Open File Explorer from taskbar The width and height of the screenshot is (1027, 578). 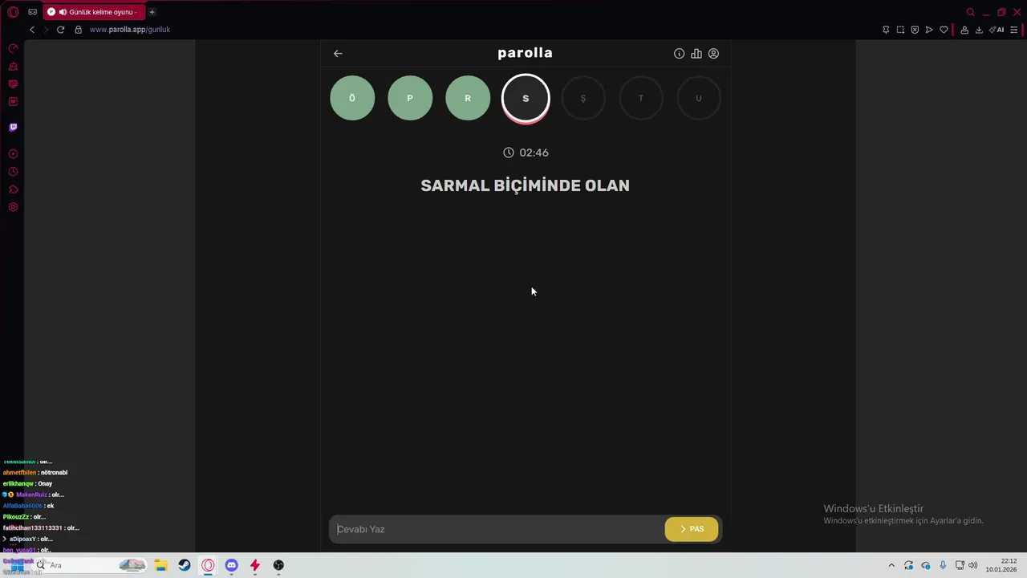[x=160, y=565]
